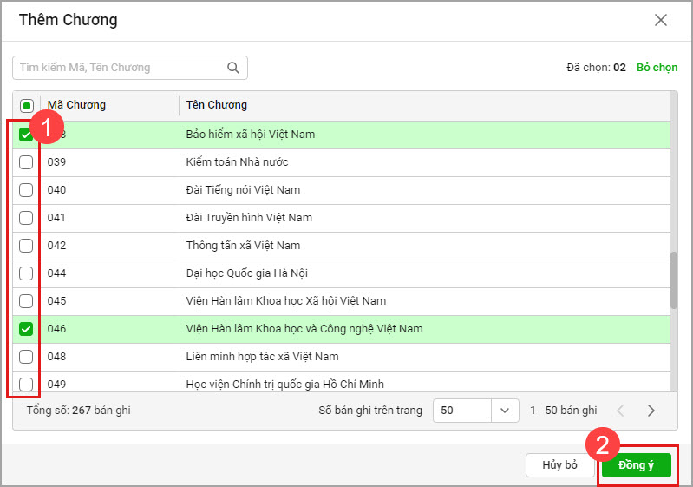Screen dimensions: 693x487
Task: Click the vertical scrollbar thumb
Action: [x=674, y=280]
